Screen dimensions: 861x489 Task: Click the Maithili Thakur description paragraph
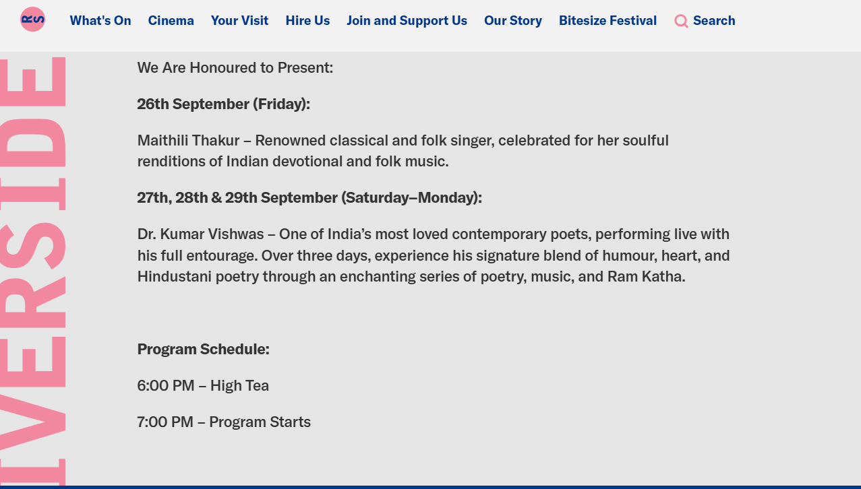point(403,151)
